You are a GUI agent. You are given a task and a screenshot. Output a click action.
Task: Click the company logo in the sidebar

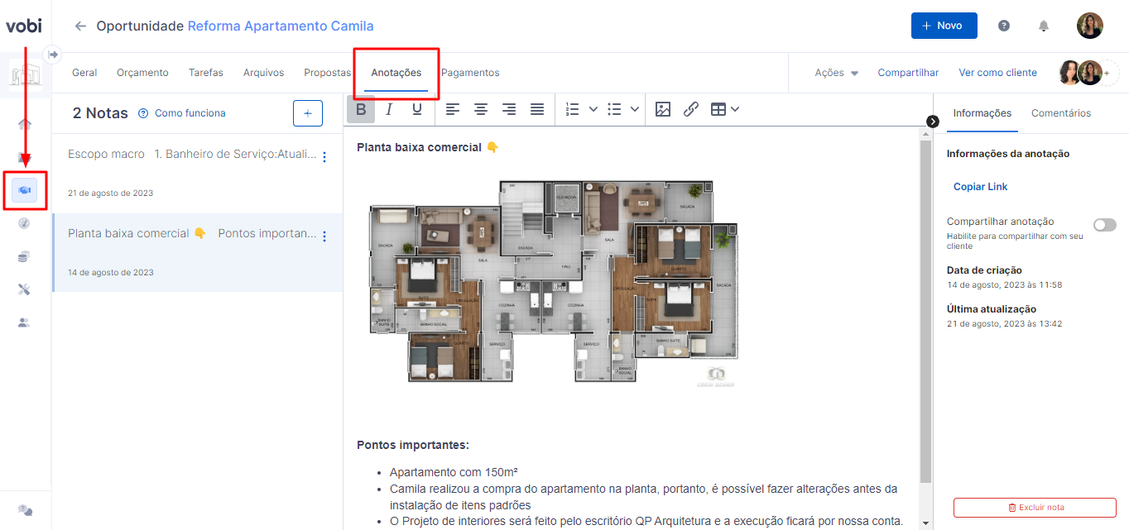[x=25, y=75]
